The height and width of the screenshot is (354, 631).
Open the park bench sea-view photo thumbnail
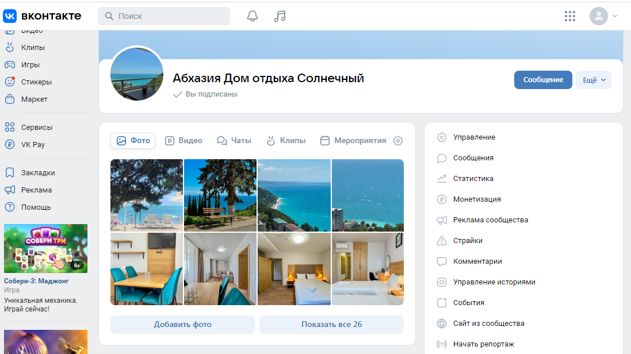[x=220, y=195]
